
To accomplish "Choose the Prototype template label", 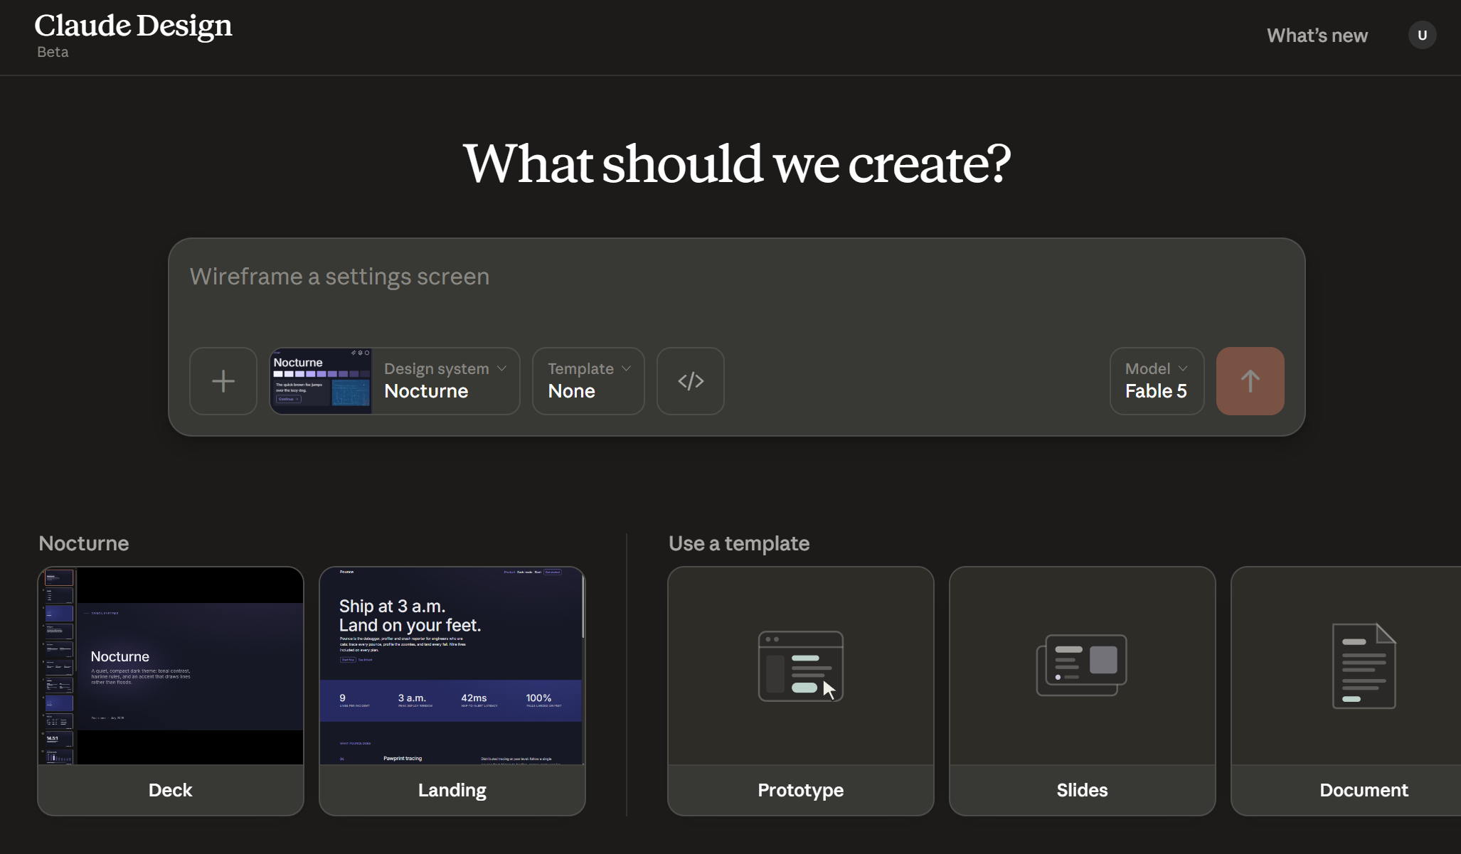I will click(801, 790).
